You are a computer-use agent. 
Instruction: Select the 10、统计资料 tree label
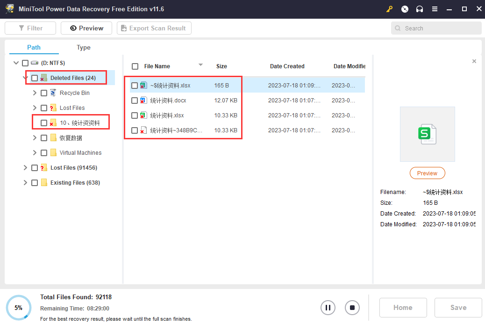[x=80, y=123]
